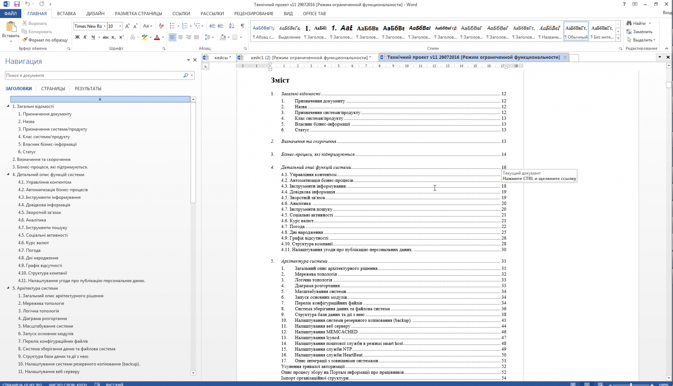Click in the navigation search field
Viewport: 673px width, 386px height.
94,75
